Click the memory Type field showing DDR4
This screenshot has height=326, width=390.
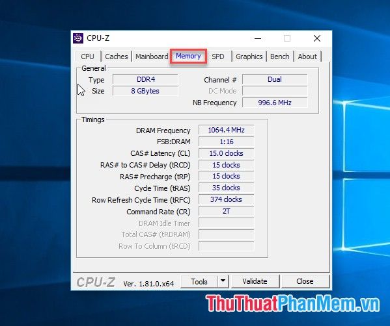[145, 79]
